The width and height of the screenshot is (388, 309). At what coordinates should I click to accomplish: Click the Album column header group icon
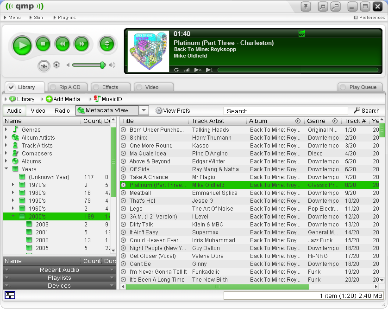tap(298, 121)
